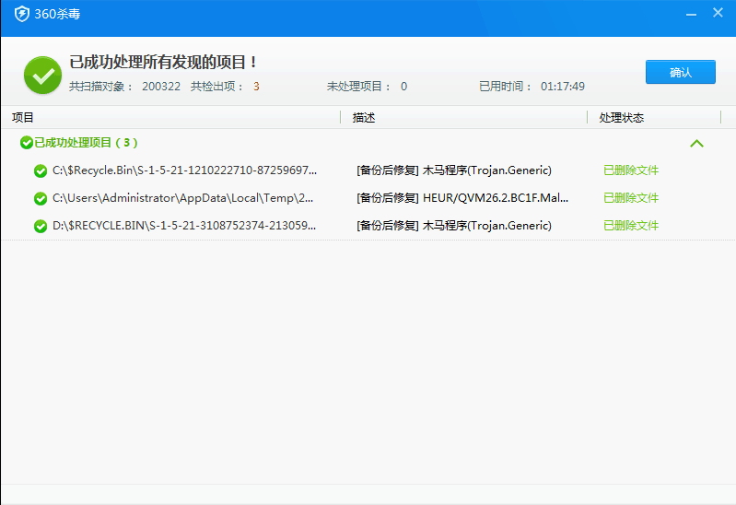736x505 pixels.
Task: Close the 360杀毒 window
Action: (x=718, y=13)
